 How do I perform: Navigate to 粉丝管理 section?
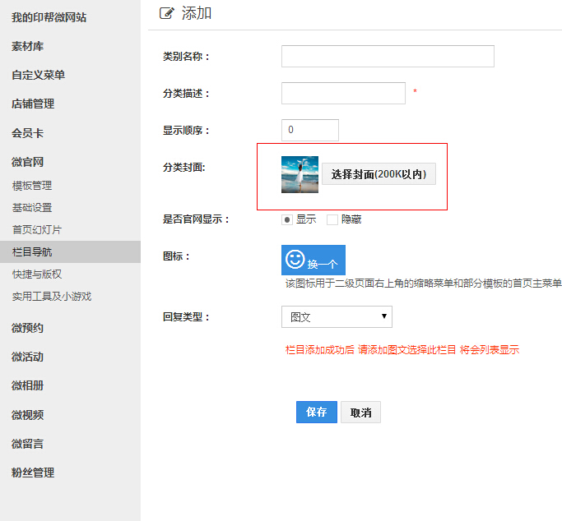(33, 473)
